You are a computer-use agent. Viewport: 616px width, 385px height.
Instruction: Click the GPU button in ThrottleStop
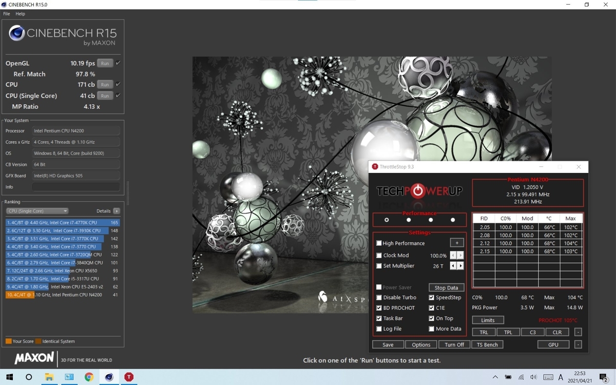[x=553, y=344]
